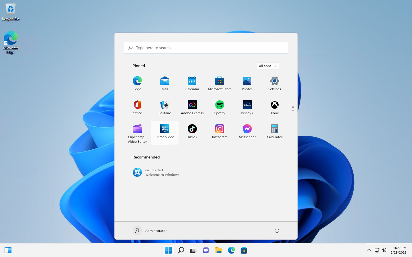Open the Xbox app
The image size is (412, 257).
pos(275,107)
